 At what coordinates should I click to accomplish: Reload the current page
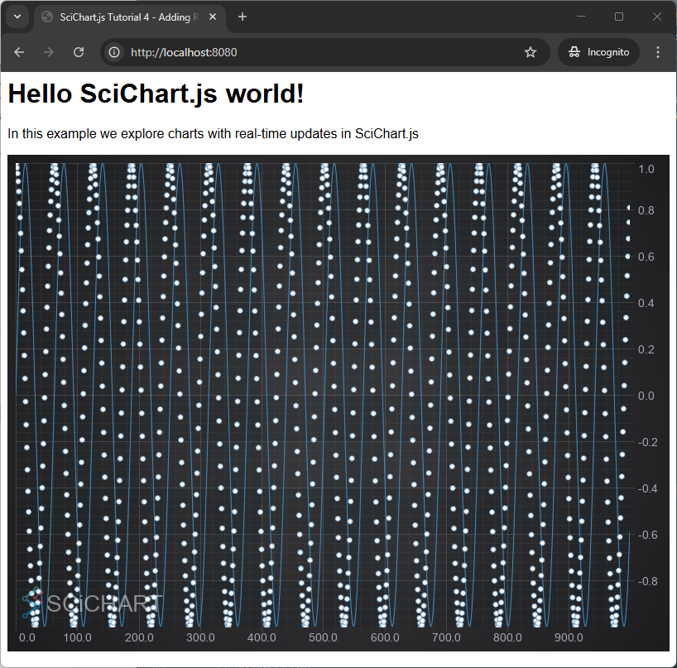coord(79,52)
